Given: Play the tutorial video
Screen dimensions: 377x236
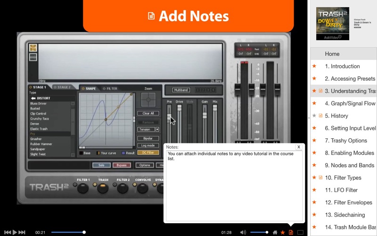Looking at the screenshot, I should (15, 232).
